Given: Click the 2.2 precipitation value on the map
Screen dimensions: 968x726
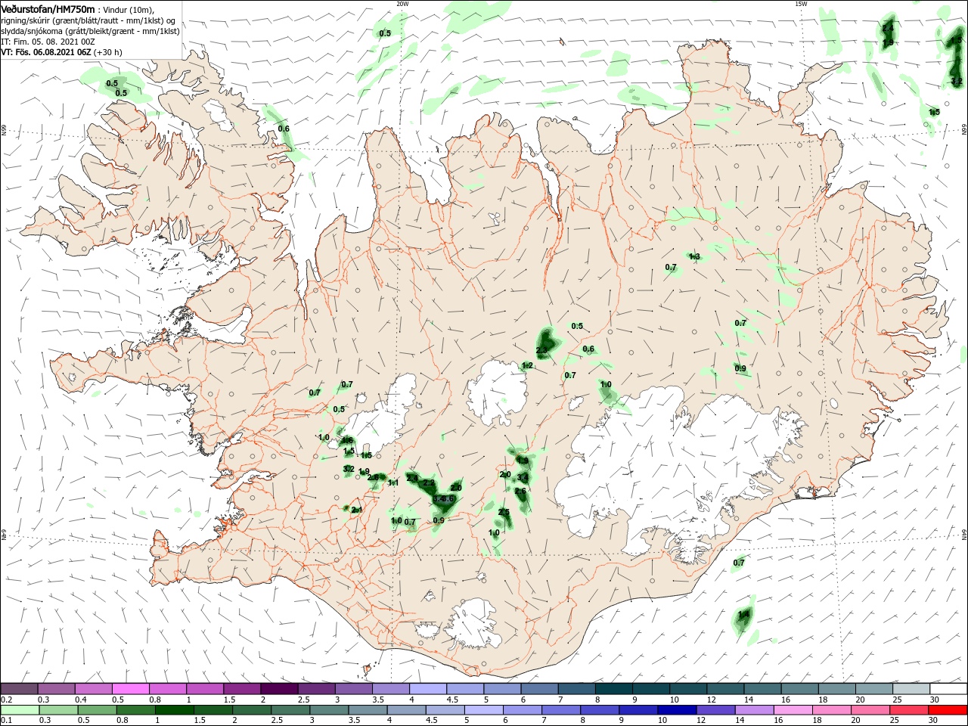Looking at the screenshot, I should (429, 483).
